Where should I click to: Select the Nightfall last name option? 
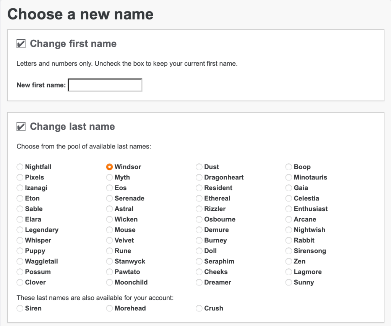(x=20, y=167)
